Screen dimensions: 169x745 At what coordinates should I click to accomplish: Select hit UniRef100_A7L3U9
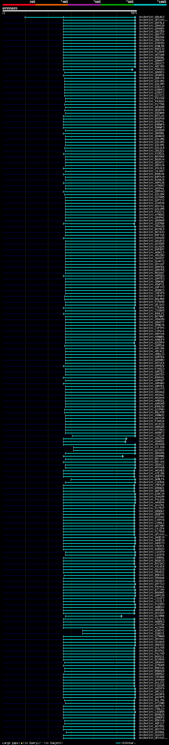(152, 447)
